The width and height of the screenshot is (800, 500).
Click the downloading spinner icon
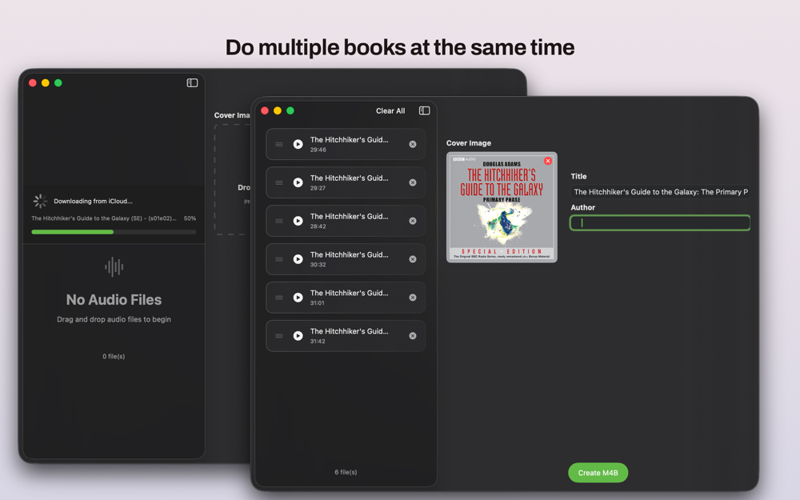click(40, 201)
